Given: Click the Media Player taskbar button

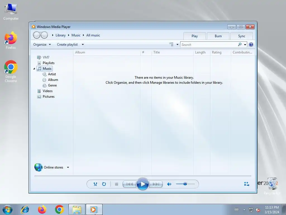Looking at the screenshot, I should click(x=94, y=209).
